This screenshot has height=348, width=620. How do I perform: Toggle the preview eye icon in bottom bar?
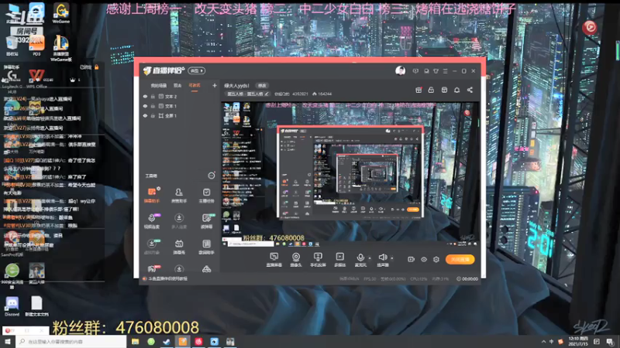pyautogui.click(x=424, y=259)
